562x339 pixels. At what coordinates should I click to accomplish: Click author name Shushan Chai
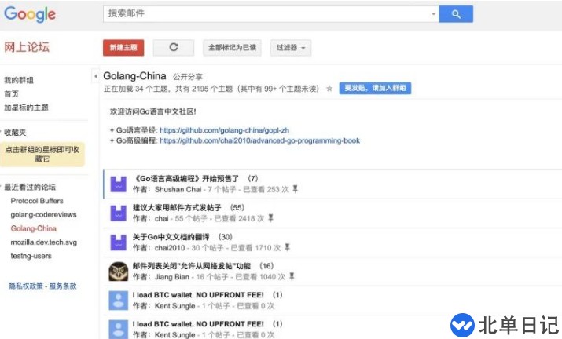(x=178, y=189)
